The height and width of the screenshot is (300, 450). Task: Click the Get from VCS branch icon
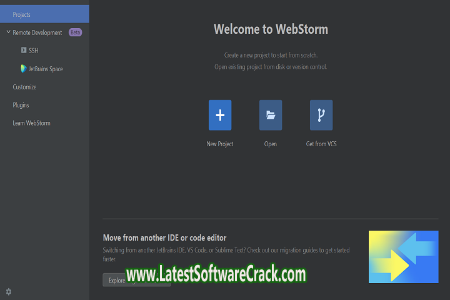[x=321, y=115]
